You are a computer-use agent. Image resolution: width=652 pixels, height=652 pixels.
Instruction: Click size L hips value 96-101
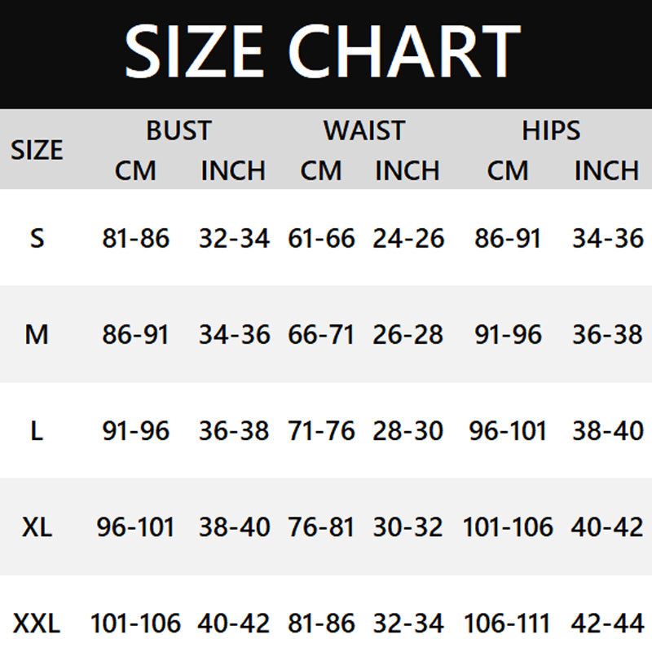click(x=508, y=430)
